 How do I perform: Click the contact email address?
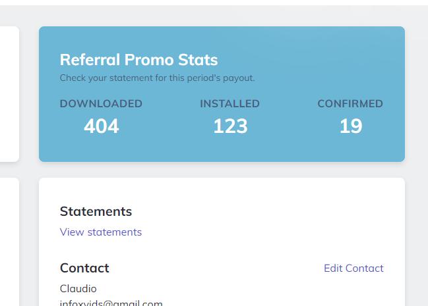pyautogui.click(x=111, y=303)
